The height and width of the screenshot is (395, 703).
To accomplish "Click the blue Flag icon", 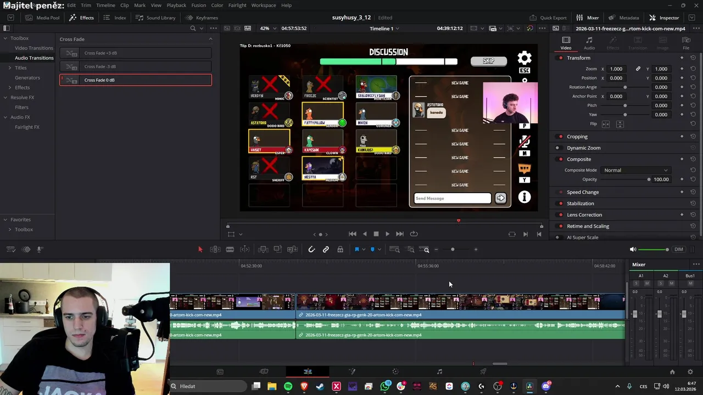I will pyautogui.click(x=357, y=250).
